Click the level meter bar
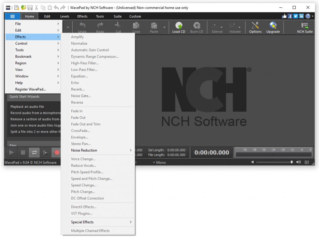This screenshot has height=240, width=319. [274, 155]
